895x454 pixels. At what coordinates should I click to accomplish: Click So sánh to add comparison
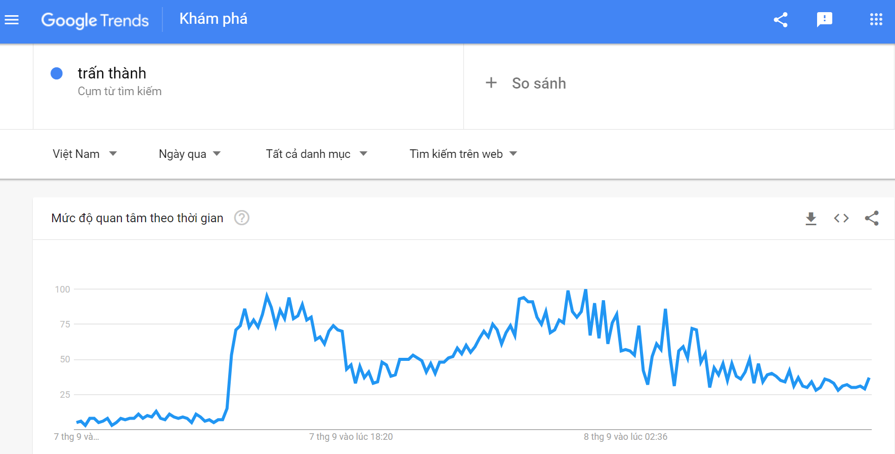pos(539,83)
